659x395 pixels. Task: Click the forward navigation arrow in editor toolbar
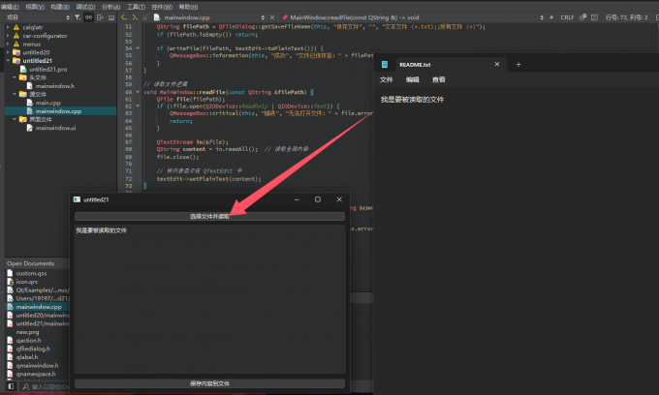point(134,17)
